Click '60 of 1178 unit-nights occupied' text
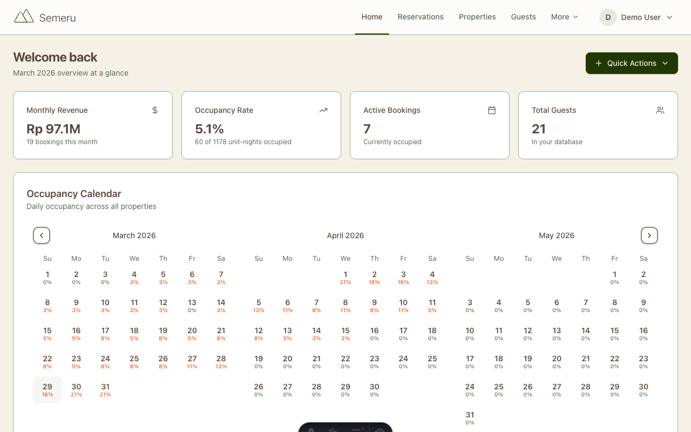691x432 pixels. (x=243, y=142)
